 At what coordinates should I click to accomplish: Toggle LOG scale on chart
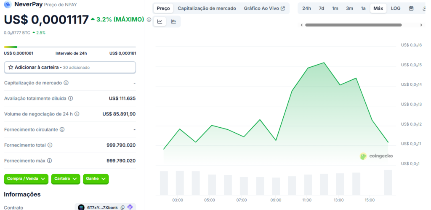click(x=396, y=8)
